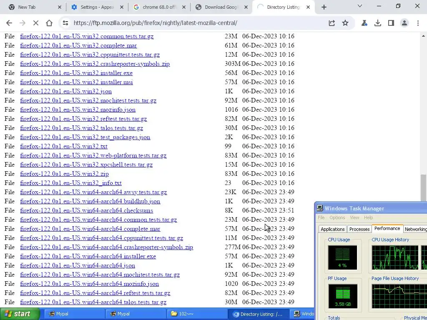View site information icon in address bar

(x=65, y=23)
